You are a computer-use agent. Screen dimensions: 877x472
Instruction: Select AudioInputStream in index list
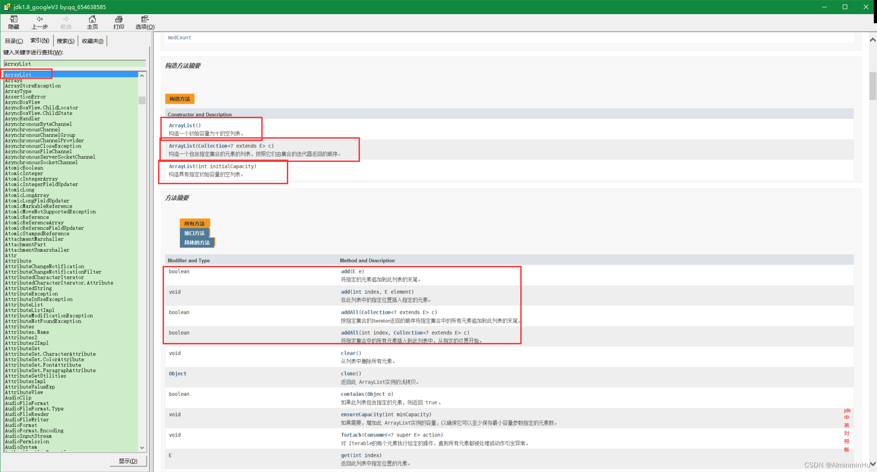pos(28,436)
